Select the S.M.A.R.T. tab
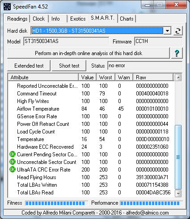This screenshot has height=219, width=190. coord(102,18)
